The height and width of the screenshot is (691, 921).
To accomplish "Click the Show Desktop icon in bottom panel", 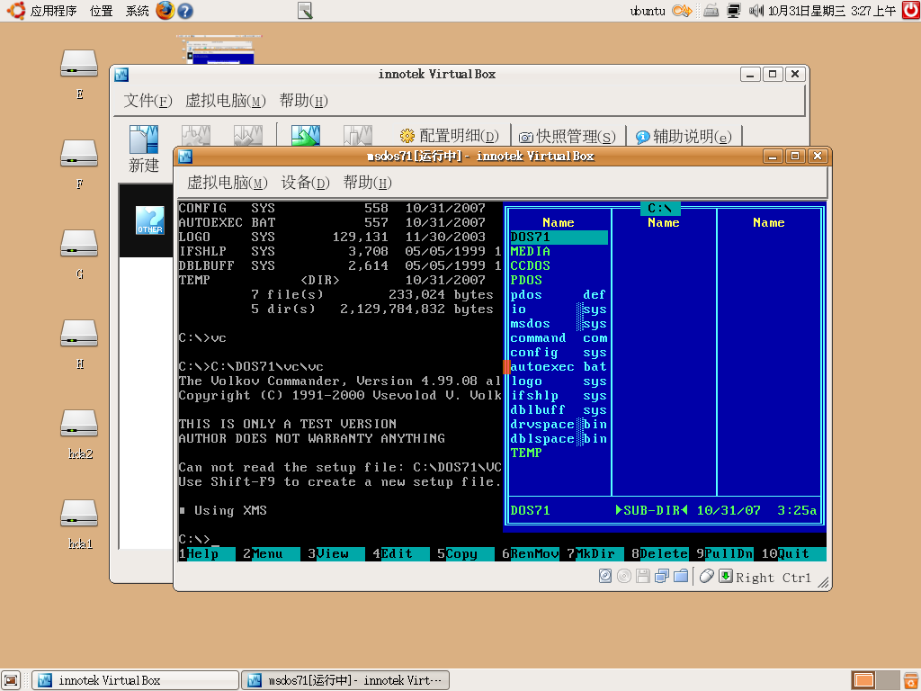I will 11,680.
